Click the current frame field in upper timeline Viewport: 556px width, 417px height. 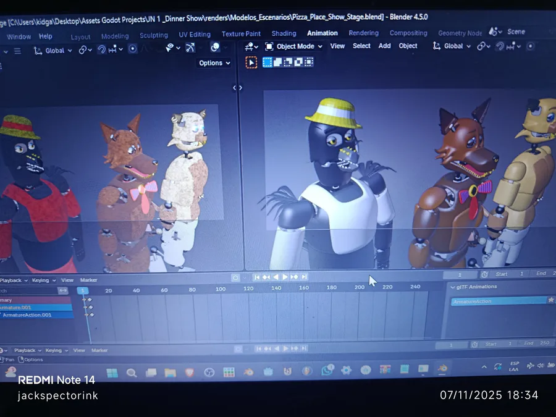[x=460, y=275]
